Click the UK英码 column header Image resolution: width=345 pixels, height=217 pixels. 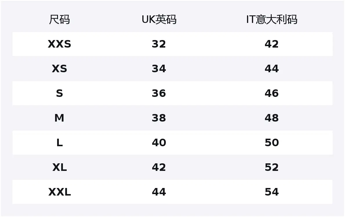click(159, 20)
